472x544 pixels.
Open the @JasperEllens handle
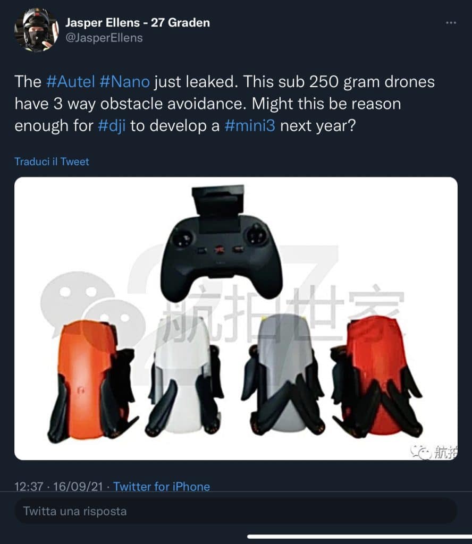[x=104, y=38]
